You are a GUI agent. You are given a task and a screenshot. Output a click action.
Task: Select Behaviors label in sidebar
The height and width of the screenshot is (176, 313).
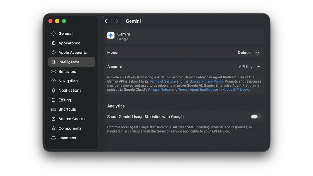67,71
